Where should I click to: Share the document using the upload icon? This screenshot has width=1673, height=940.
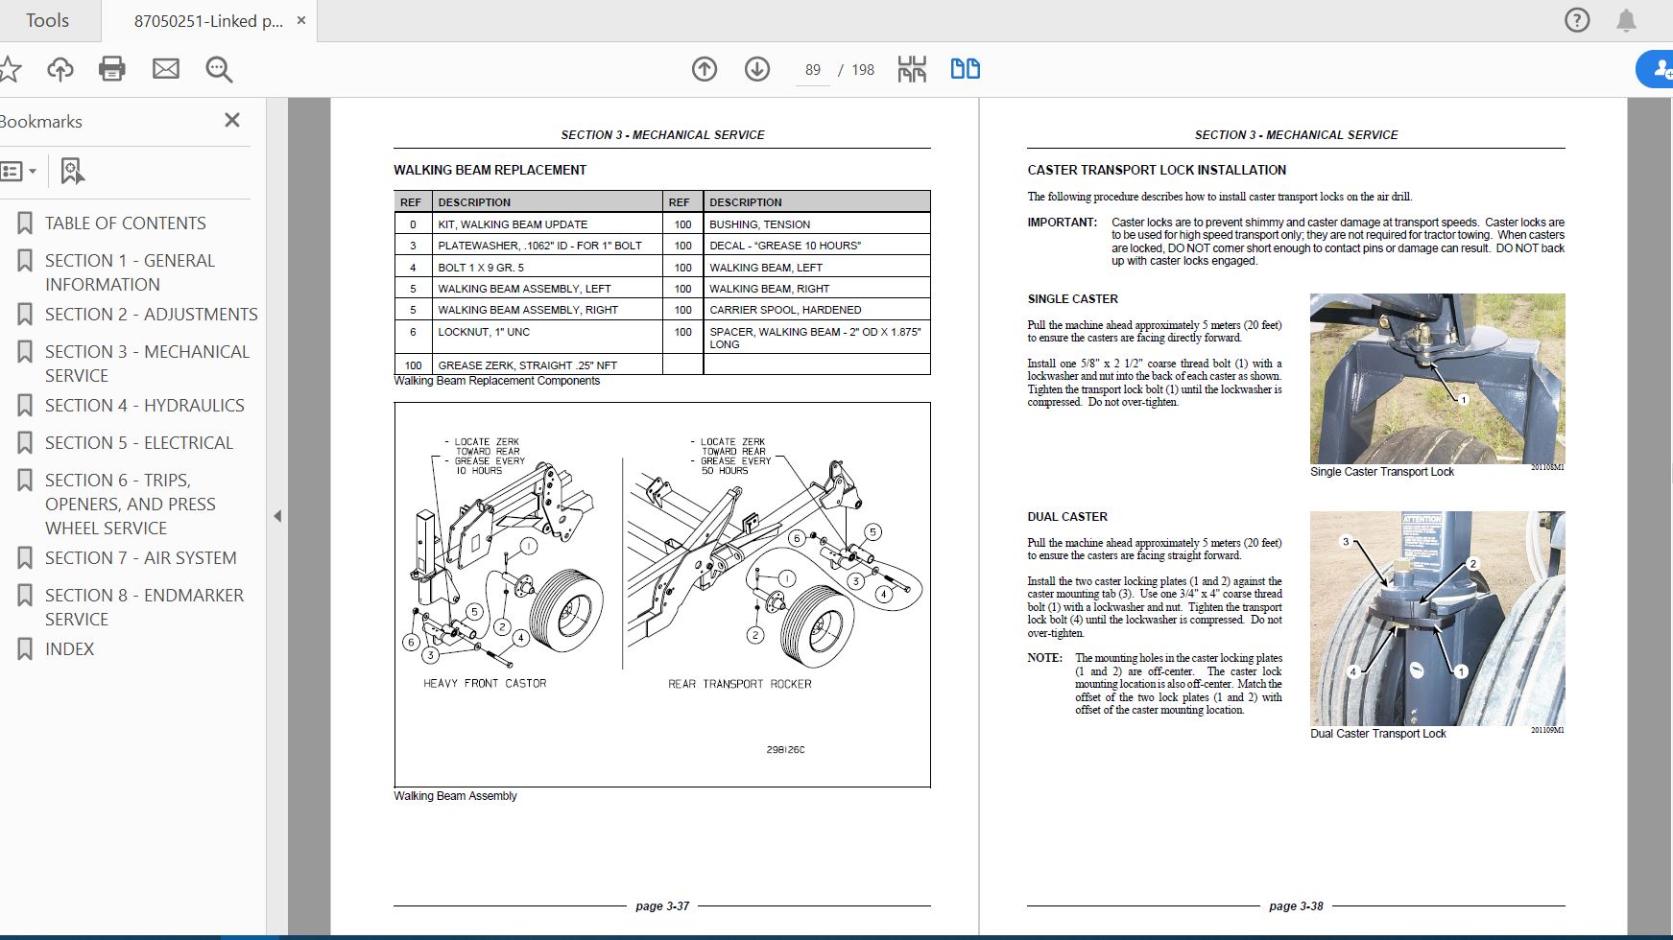pyautogui.click(x=60, y=68)
